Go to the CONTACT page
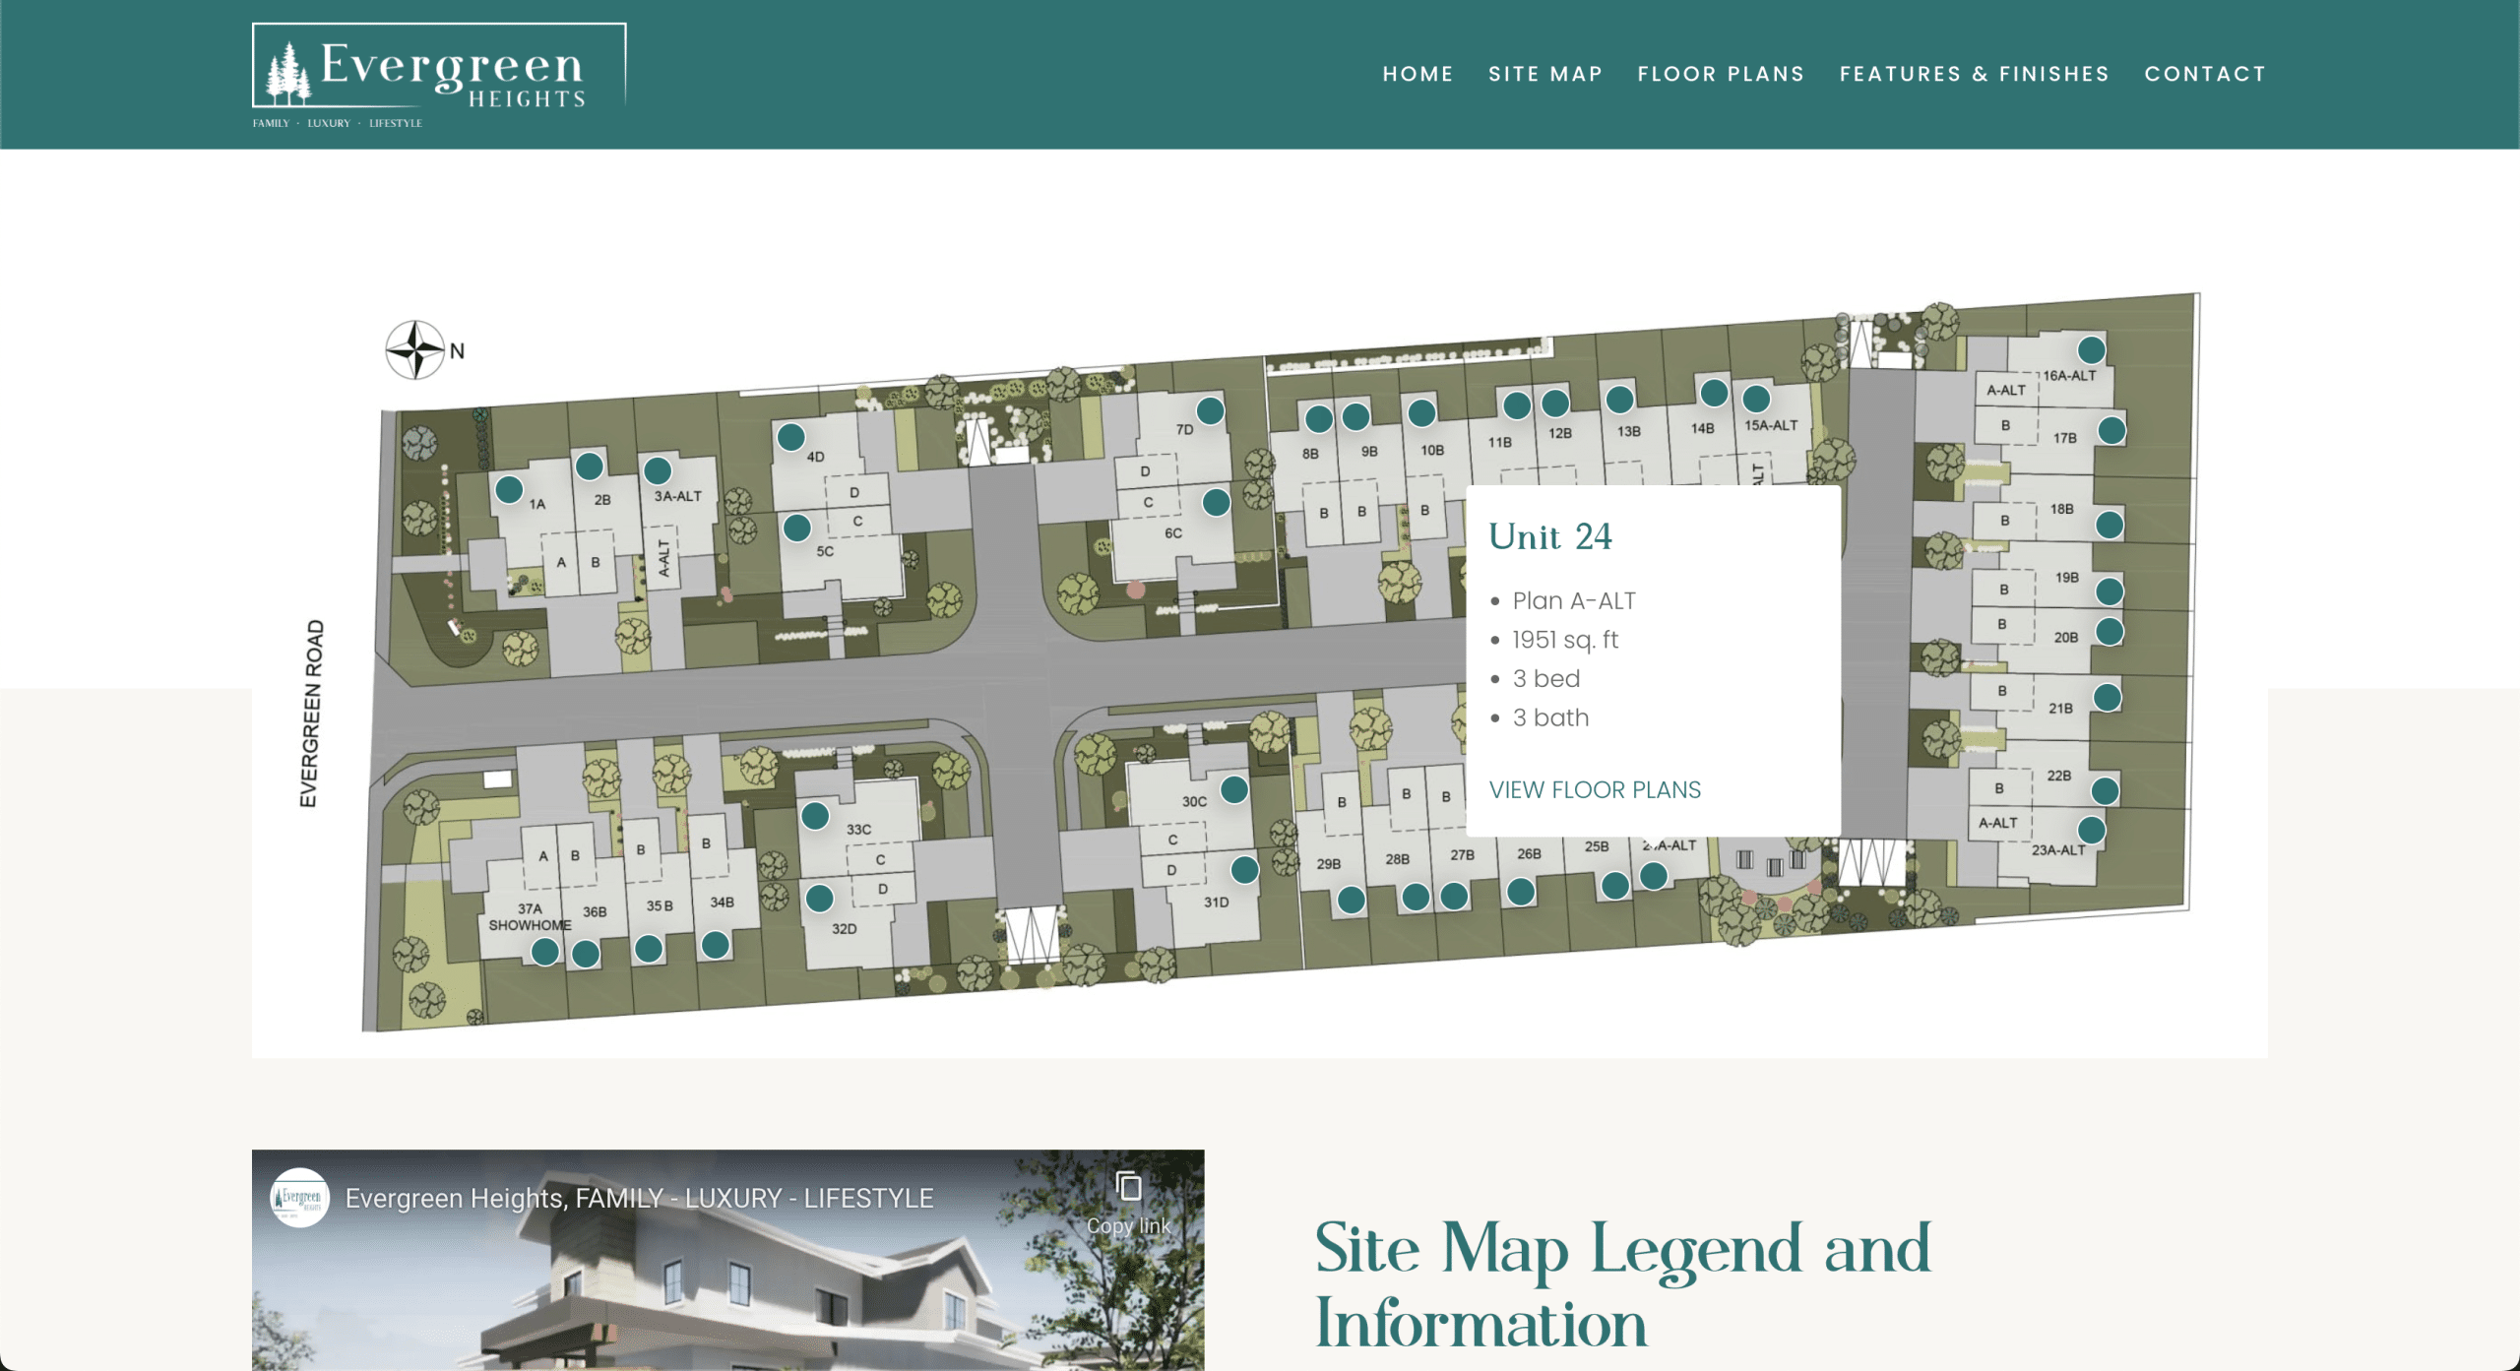Screen dimensions: 2520x1371 click(x=2205, y=74)
